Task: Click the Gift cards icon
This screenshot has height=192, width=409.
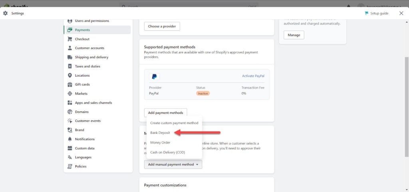Action: [69, 84]
